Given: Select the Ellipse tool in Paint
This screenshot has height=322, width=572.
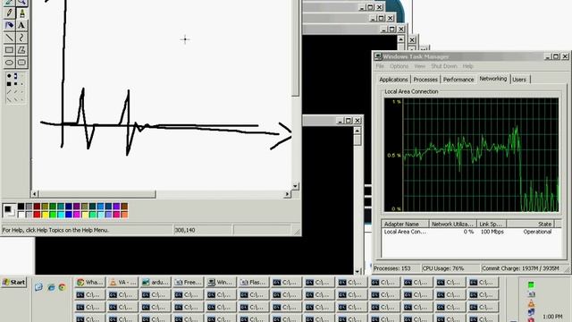Looking at the screenshot, I should pos(9,63).
